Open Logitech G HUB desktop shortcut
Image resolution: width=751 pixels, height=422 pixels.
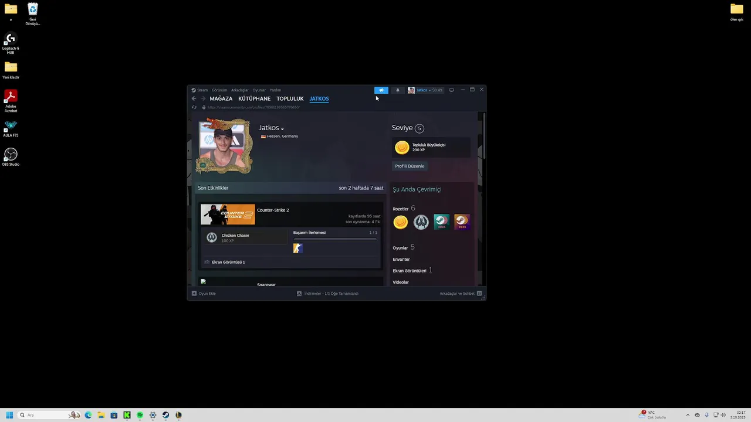click(11, 44)
